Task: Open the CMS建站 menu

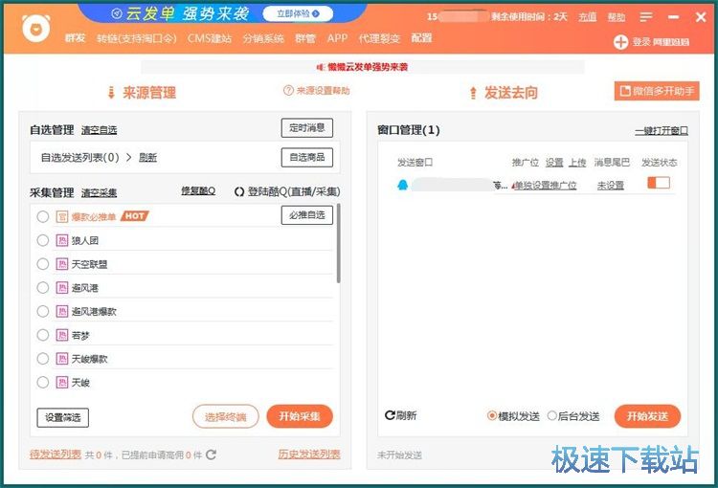Action: (210, 38)
